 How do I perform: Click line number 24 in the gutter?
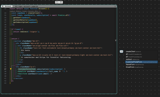pos(5,39)
